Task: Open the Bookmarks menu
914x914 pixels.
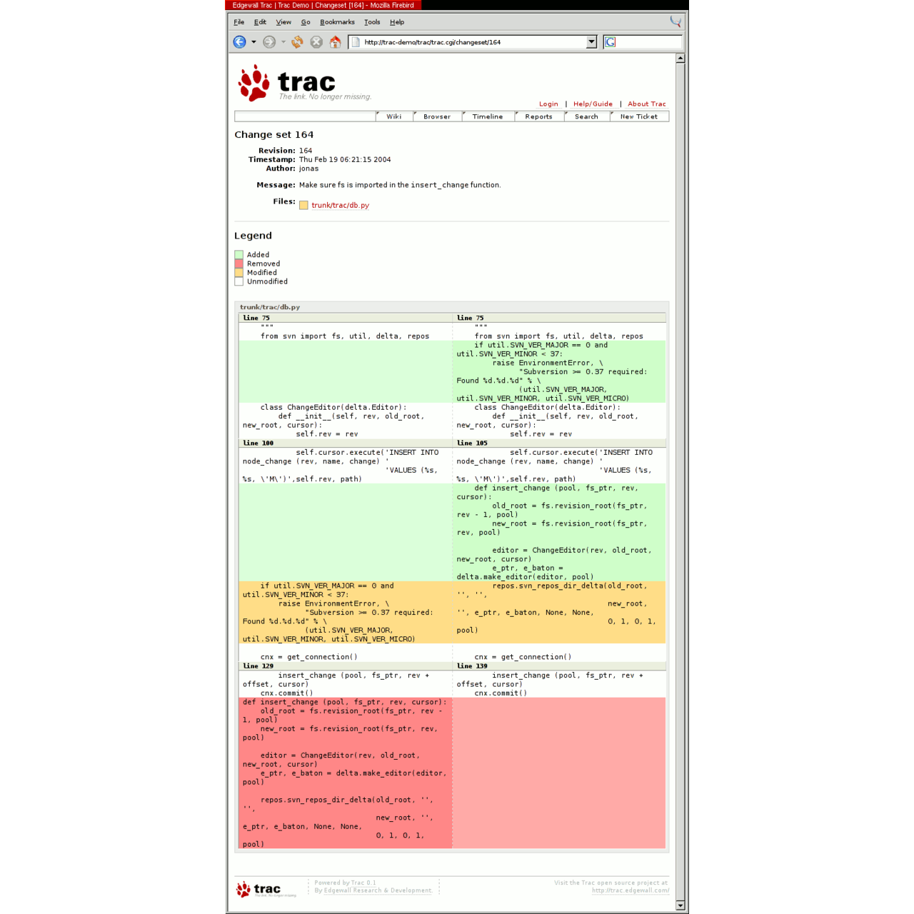Action: pyautogui.click(x=336, y=22)
